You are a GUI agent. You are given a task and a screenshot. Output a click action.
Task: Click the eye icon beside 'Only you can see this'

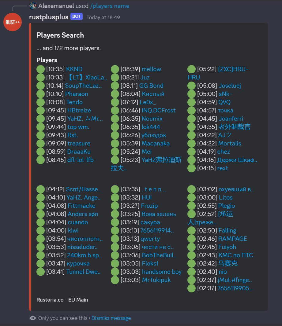coord(33,318)
